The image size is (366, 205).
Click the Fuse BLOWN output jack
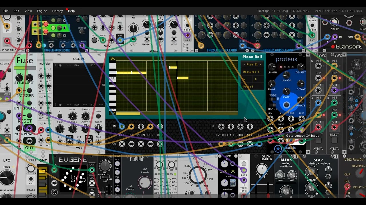[29, 128]
